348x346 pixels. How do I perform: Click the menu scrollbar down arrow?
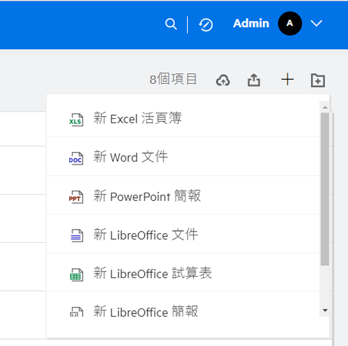(x=325, y=310)
